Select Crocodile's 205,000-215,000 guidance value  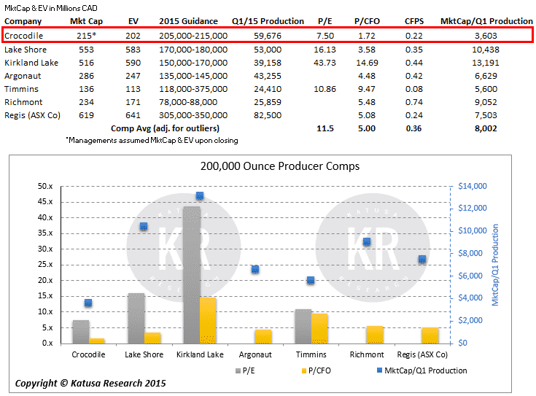193,36
